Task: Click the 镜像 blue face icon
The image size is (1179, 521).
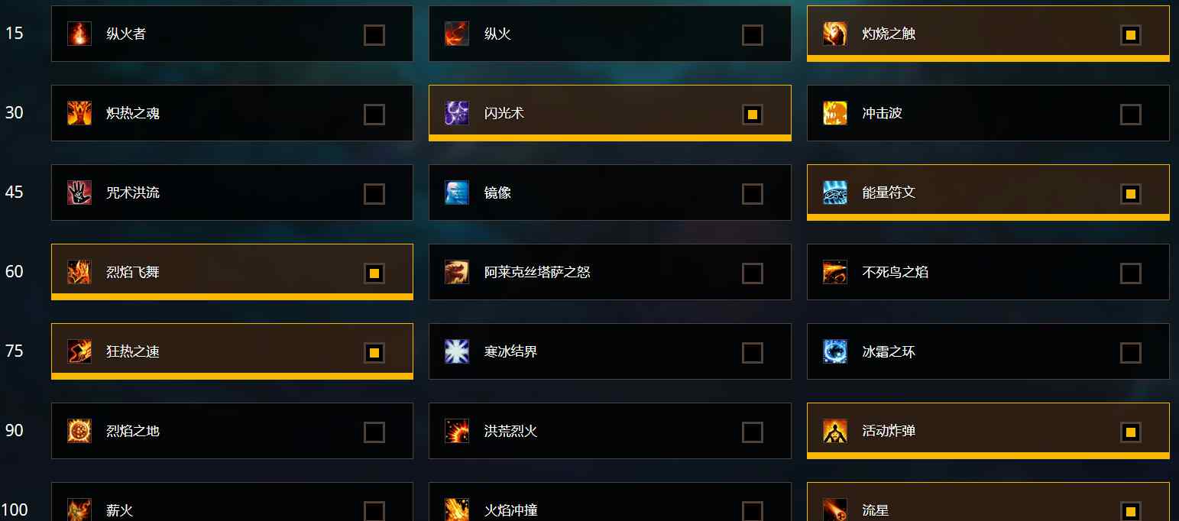Action: [457, 193]
